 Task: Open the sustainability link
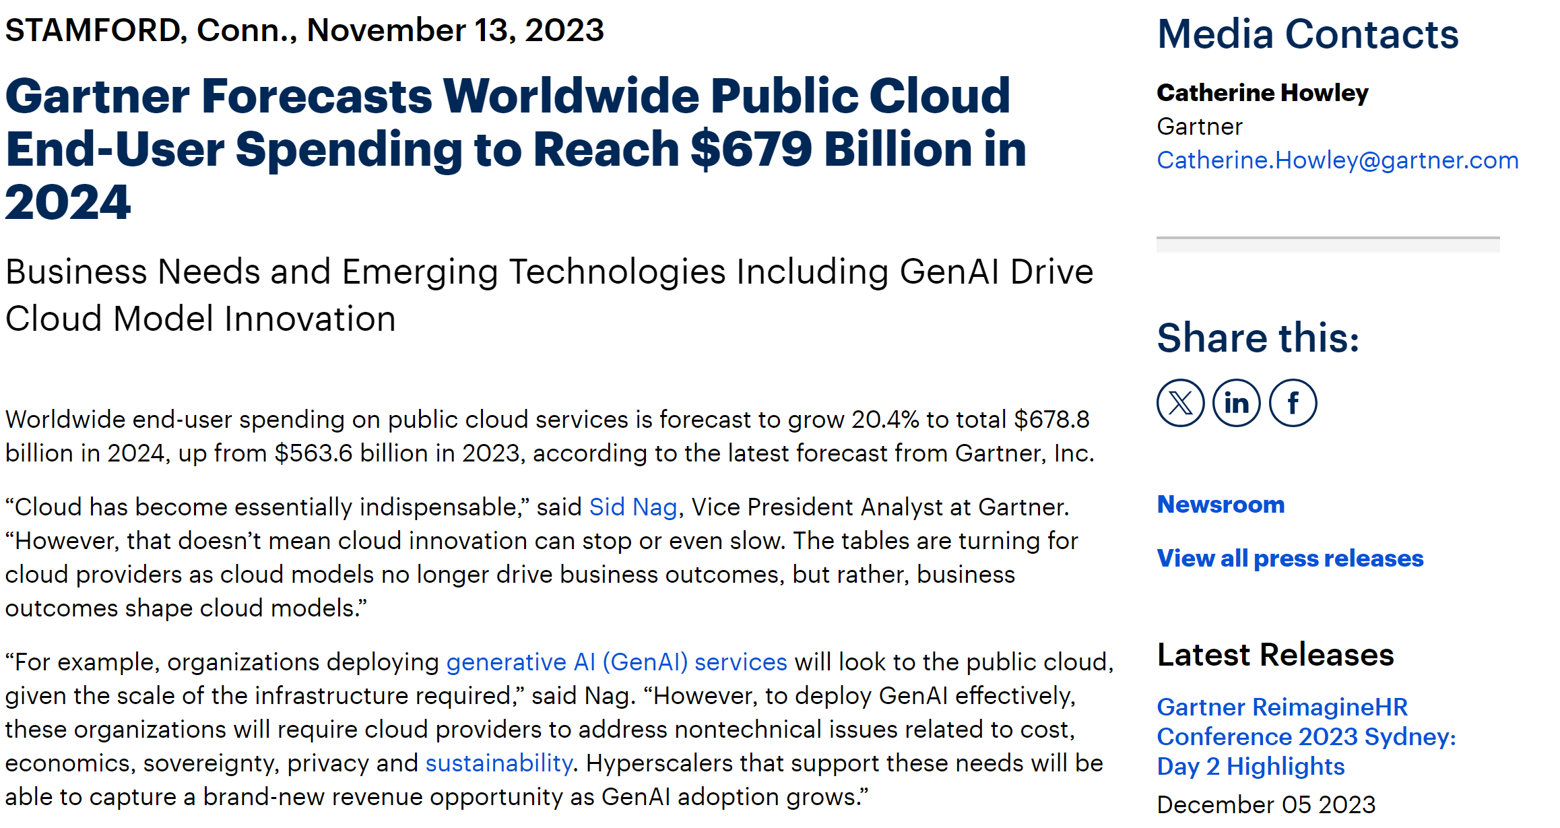498,763
